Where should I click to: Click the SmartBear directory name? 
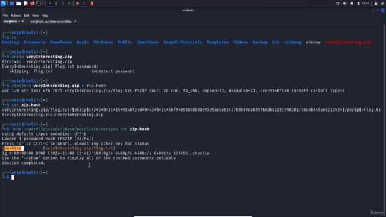pyautogui.click(x=148, y=42)
